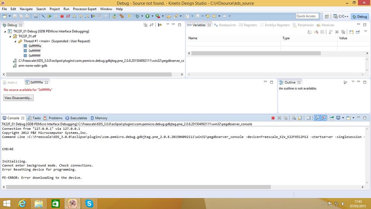Switch to the C/C++ perspective

[x=341, y=16]
